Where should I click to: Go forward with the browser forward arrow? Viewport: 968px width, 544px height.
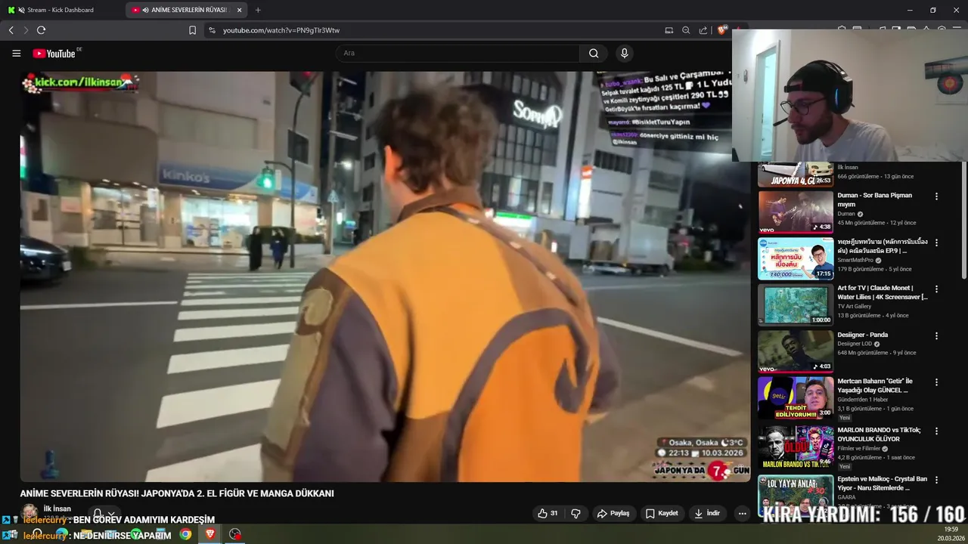pyautogui.click(x=26, y=30)
